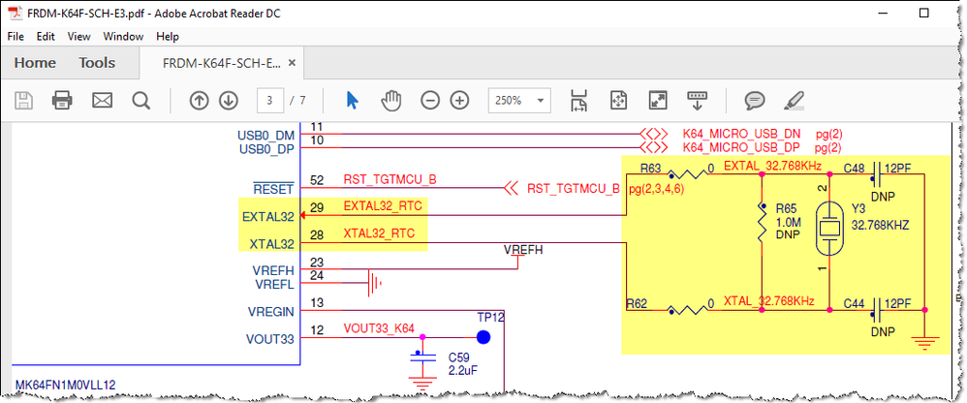Viewport: 967px width, 403px height.
Task: Open the Edit menu
Action: click(x=46, y=37)
